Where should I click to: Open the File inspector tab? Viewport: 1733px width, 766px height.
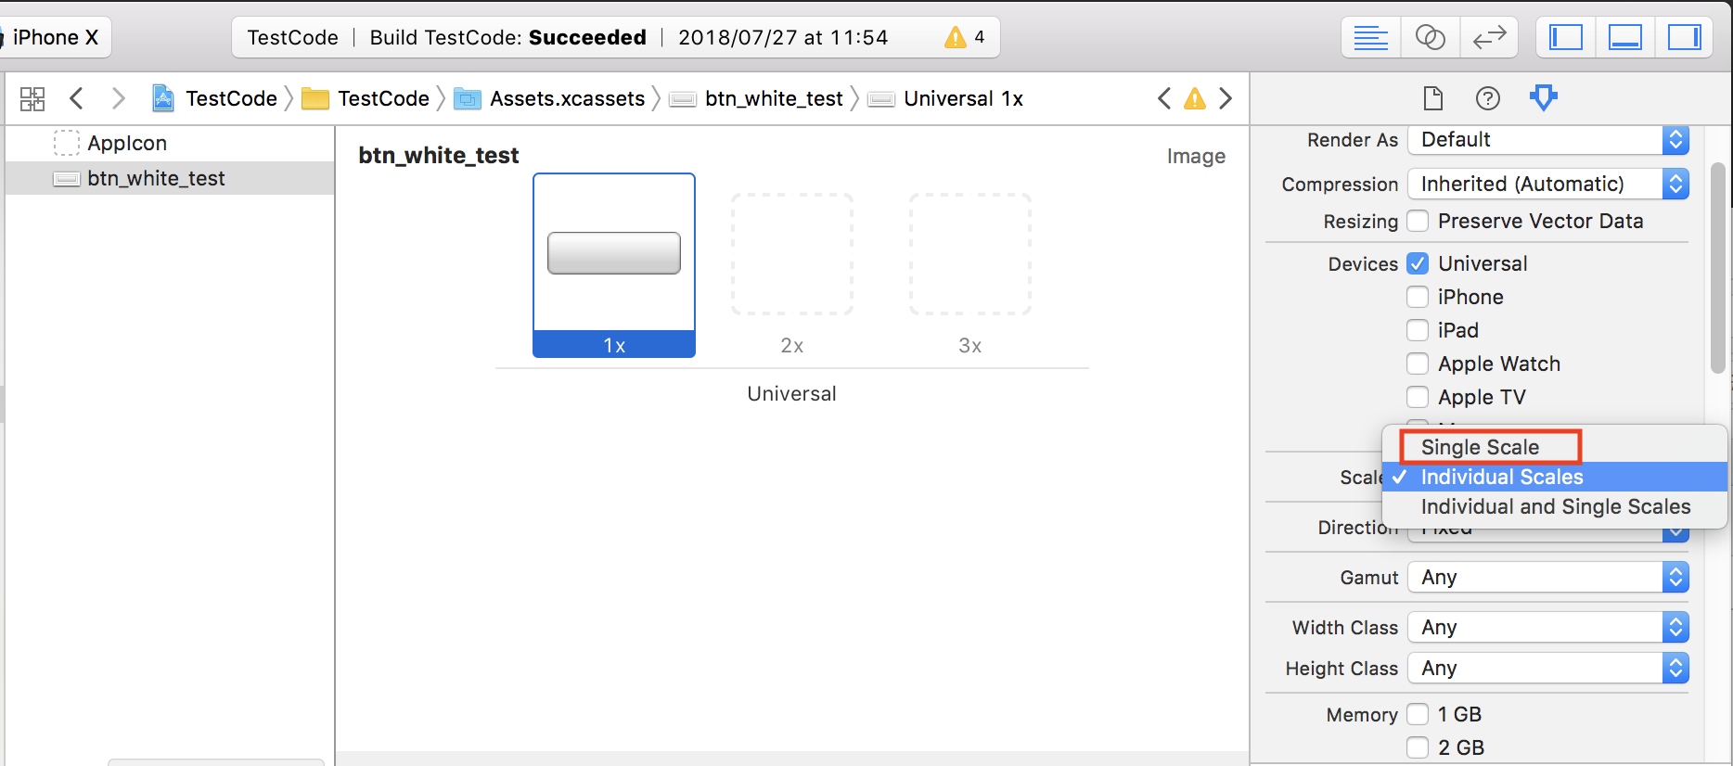click(x=1433, y=98)
